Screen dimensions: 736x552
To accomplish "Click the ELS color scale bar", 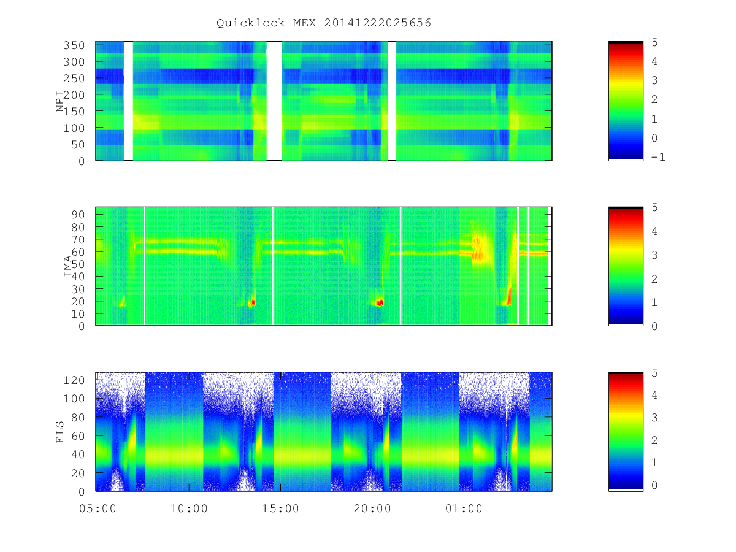I will pos(626,432).
